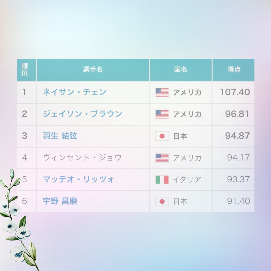The width and height of the screenshot is (271, 271).
Task: Select the score 107.40
Action: pos(235,92)
